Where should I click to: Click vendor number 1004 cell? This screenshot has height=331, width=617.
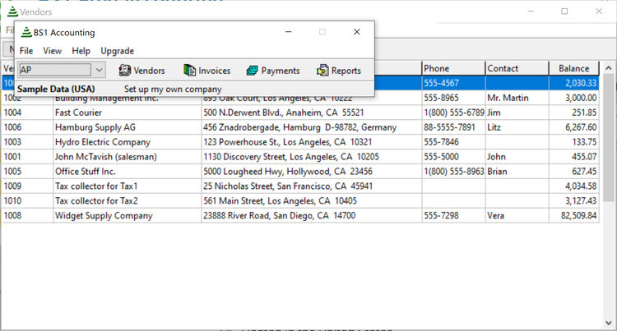point(27,113)
